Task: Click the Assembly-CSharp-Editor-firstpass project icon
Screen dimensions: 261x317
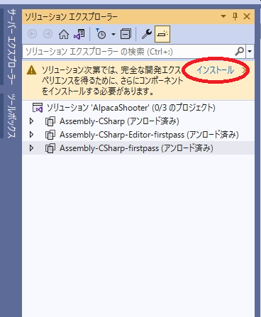Action: pyautogui.click(x=50, y=135)
